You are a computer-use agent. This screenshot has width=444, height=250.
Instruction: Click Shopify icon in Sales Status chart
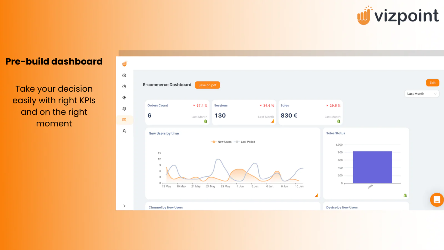405,196
